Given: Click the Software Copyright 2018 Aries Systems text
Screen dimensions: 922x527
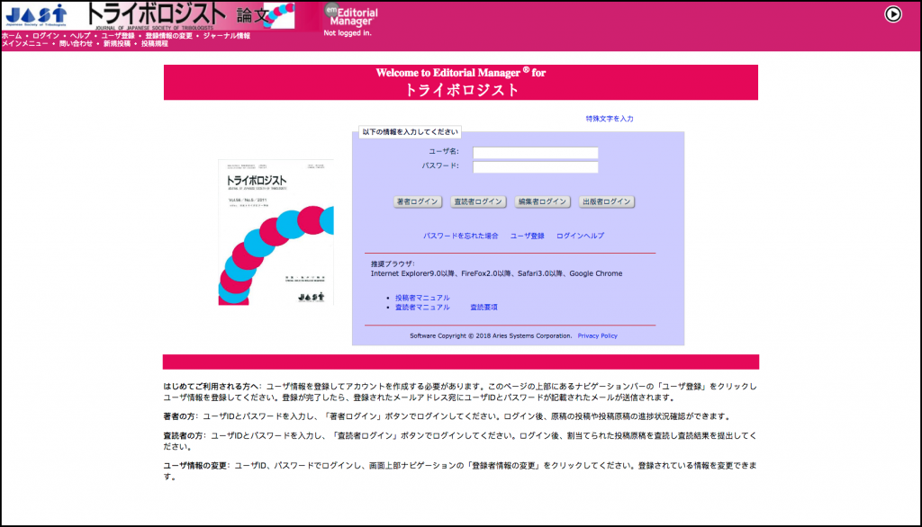Looking at the screenshot, I should coord(491,336).
